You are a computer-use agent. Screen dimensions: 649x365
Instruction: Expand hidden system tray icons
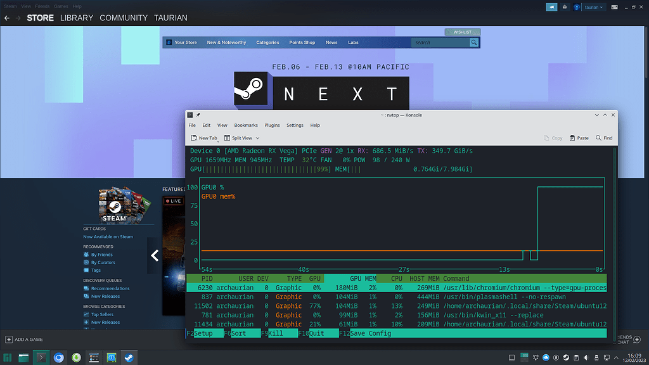coord(617,357)
